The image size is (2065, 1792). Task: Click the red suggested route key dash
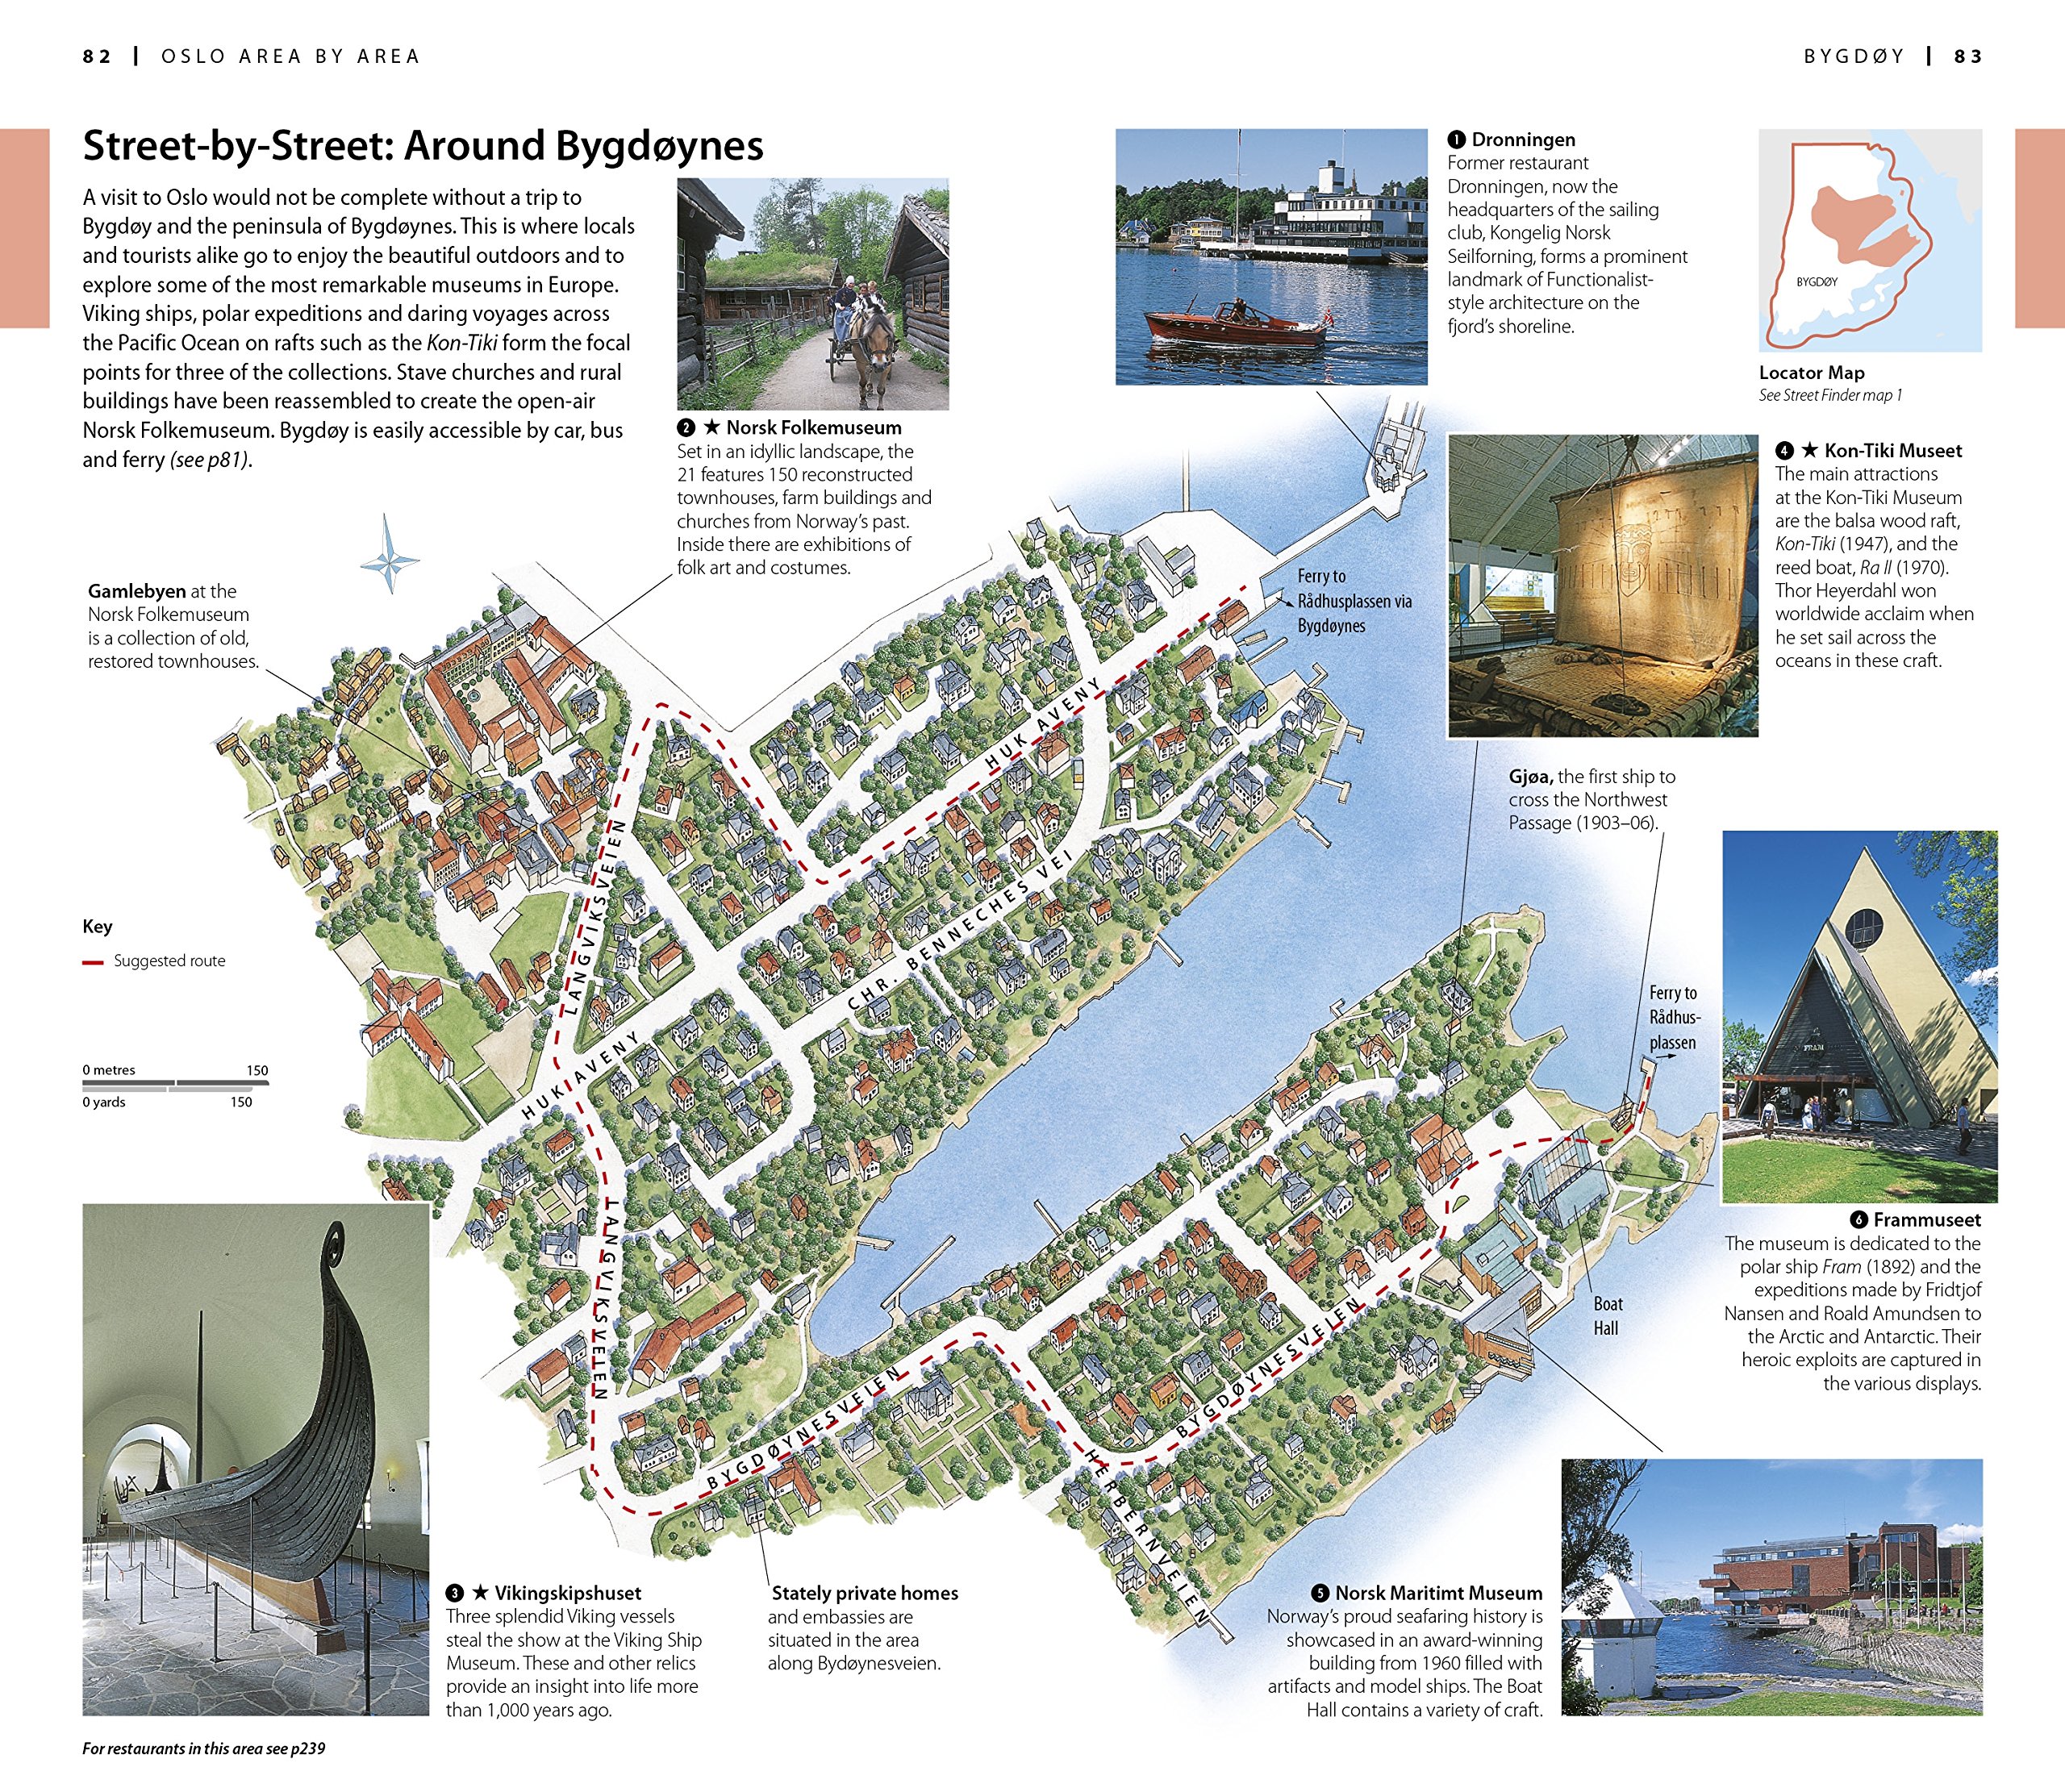click(93, 962)
